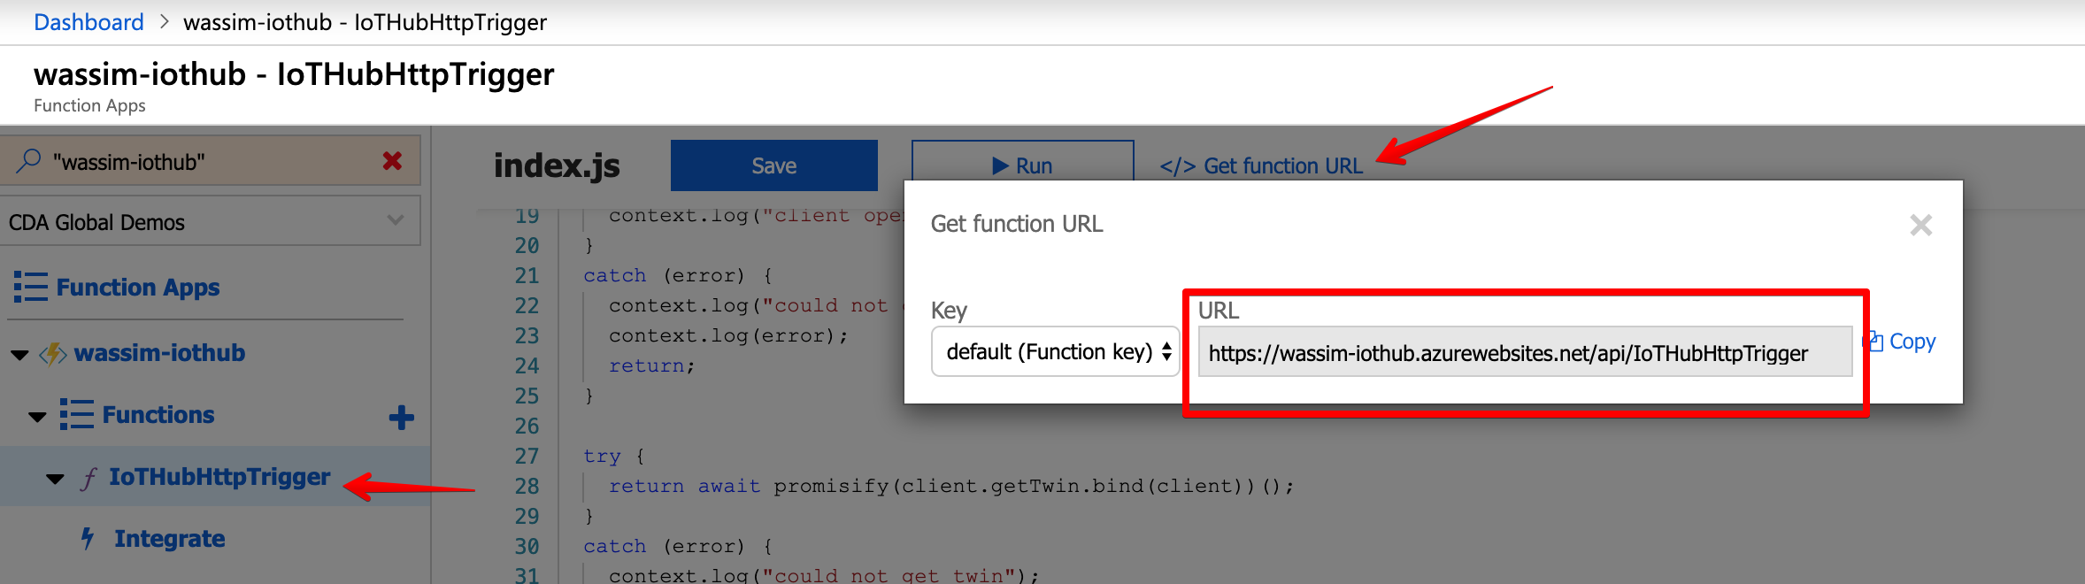Select the IoTHubHttpTrigger function
Viewport: 2085px width, 584px height.
click(x=219, y=477)
